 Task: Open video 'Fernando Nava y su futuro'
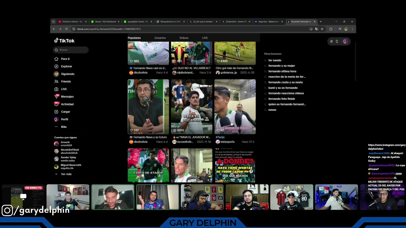click(x=148, y=106)
